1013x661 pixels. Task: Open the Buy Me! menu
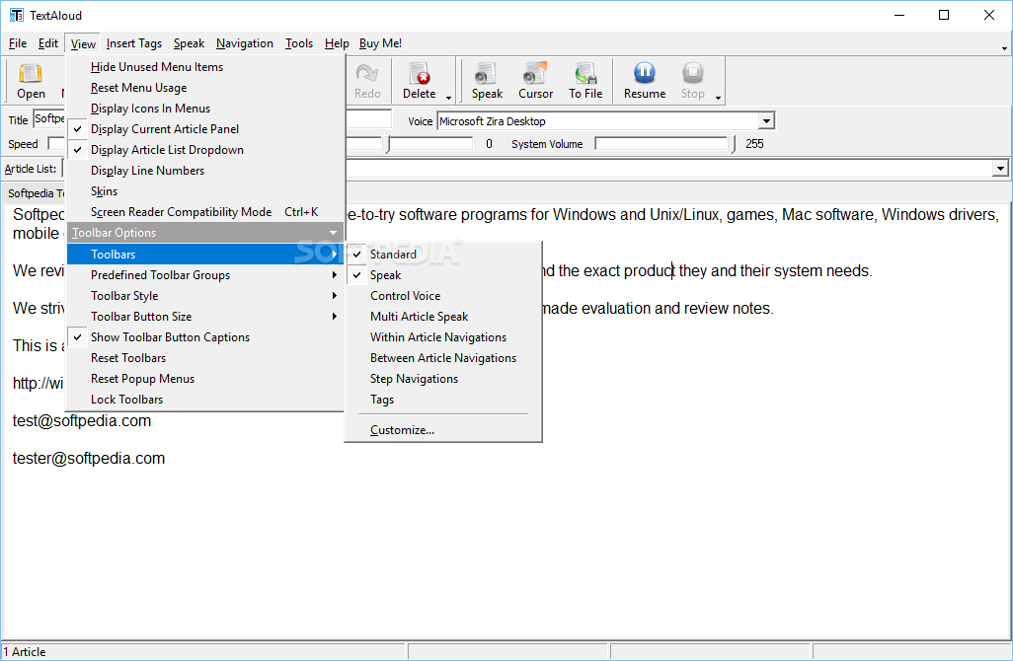point(380,43)
